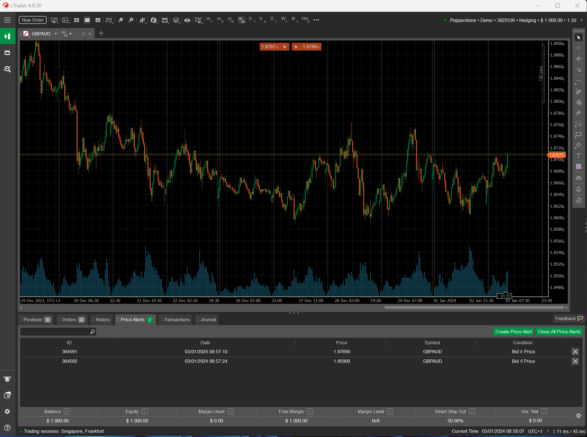
Task: Select the text annotation tool
Action: tap(579, 156)
